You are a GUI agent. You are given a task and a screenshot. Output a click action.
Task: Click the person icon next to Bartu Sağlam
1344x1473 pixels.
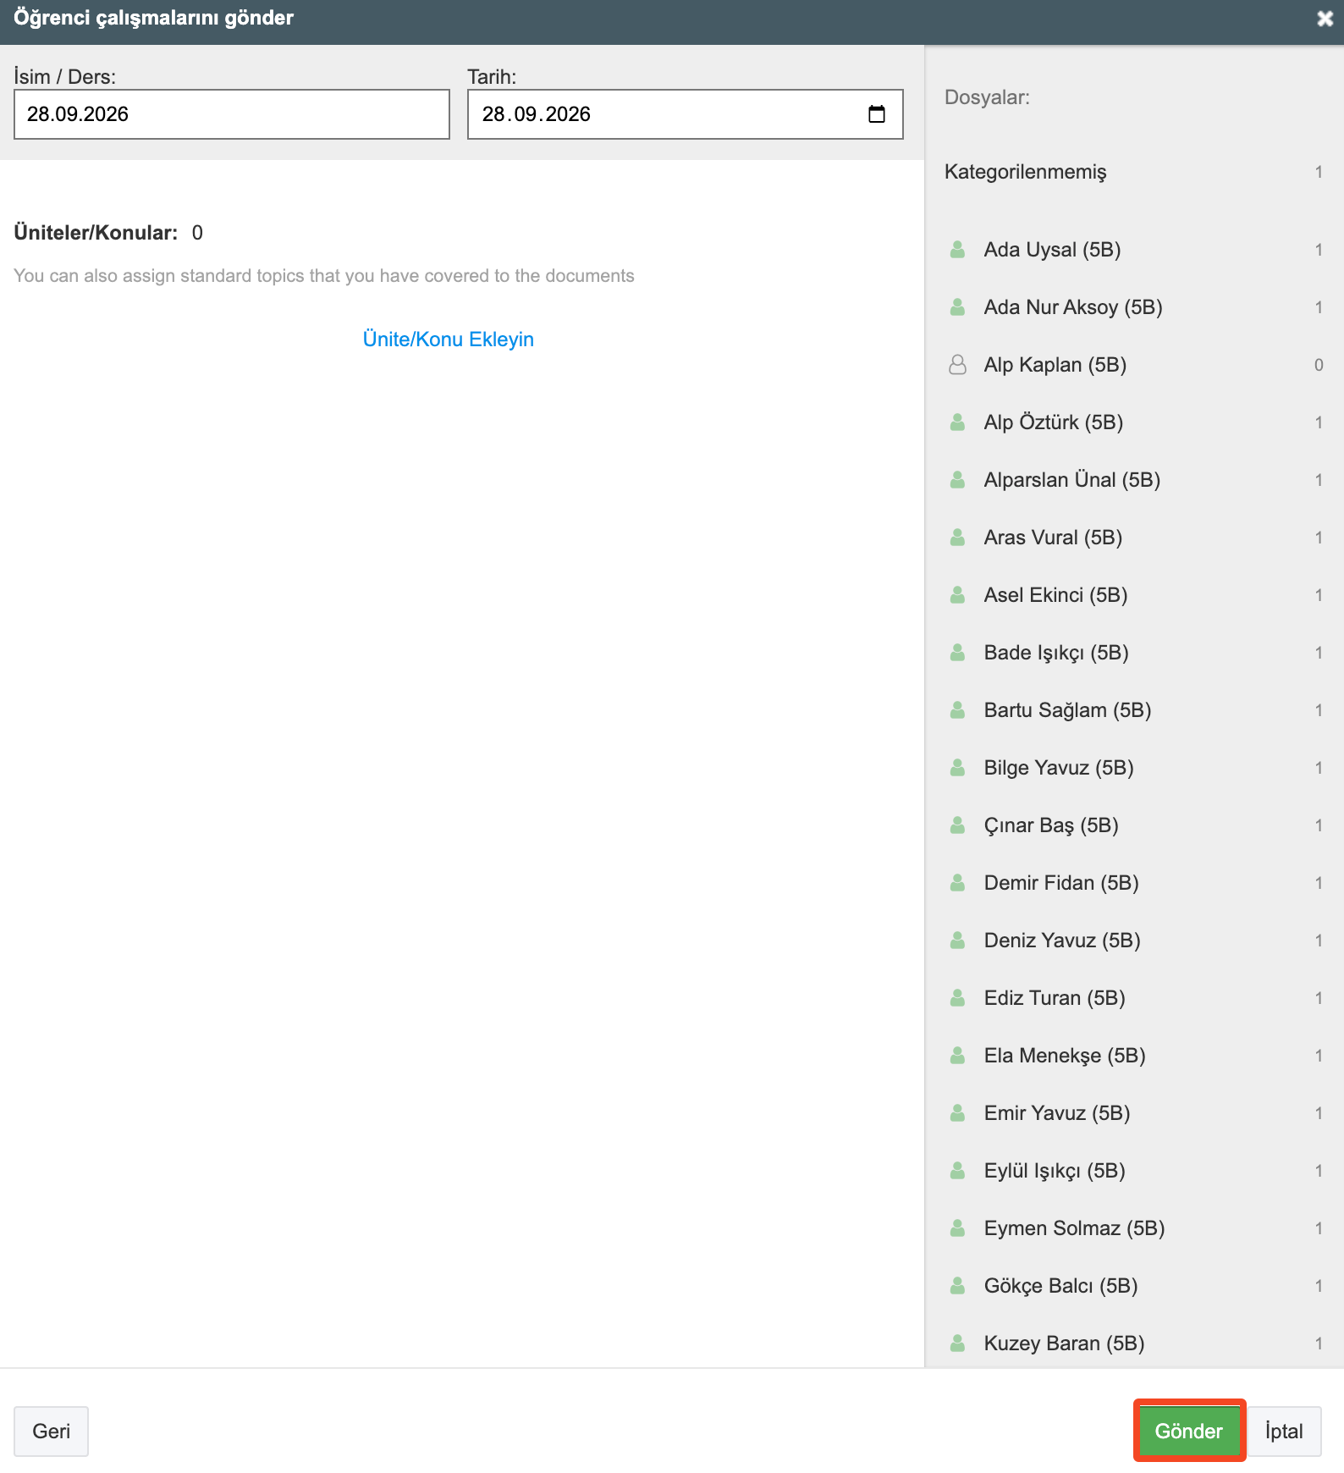point(958,710)
